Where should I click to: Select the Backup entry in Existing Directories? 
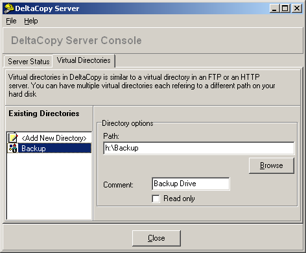(x=50, y=149)
